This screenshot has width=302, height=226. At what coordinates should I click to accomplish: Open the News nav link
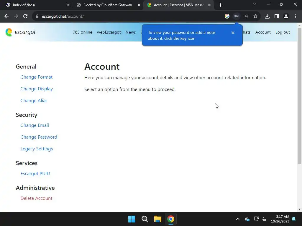tap(131, 32)
